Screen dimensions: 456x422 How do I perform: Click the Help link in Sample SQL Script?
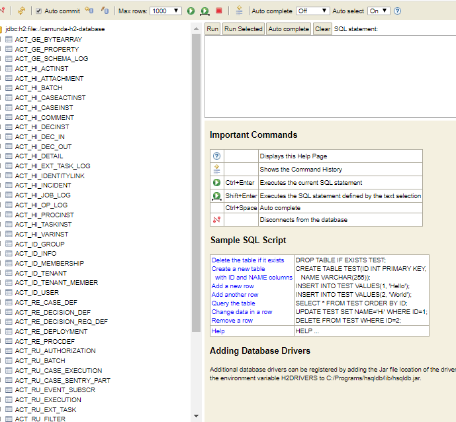click(x=218, y=331)
